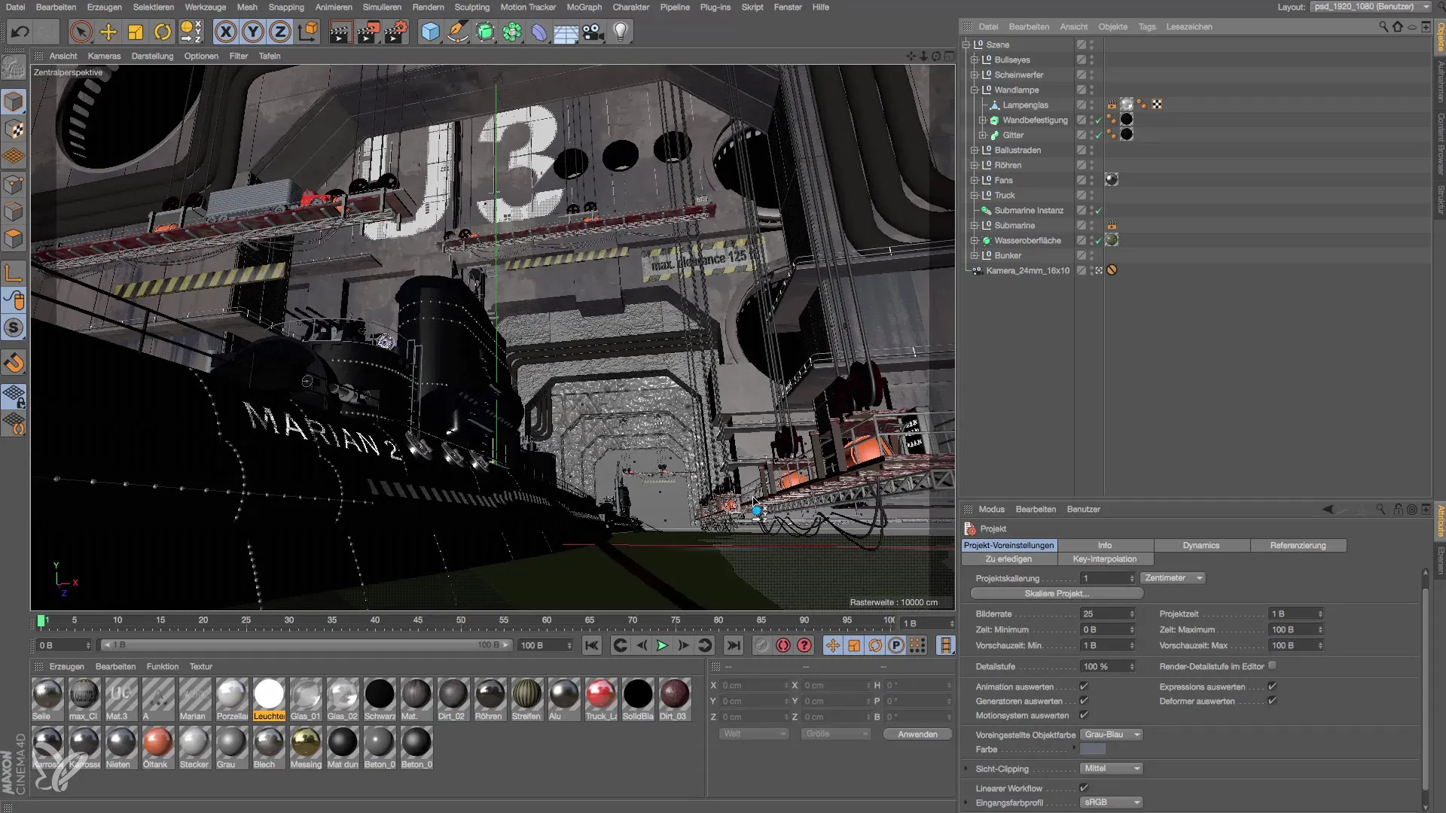The height and width of the screenshot is (813, 1446).
Task: Enable Render-Detailstufe im Editor checkbox
Action: point(1272,665)
